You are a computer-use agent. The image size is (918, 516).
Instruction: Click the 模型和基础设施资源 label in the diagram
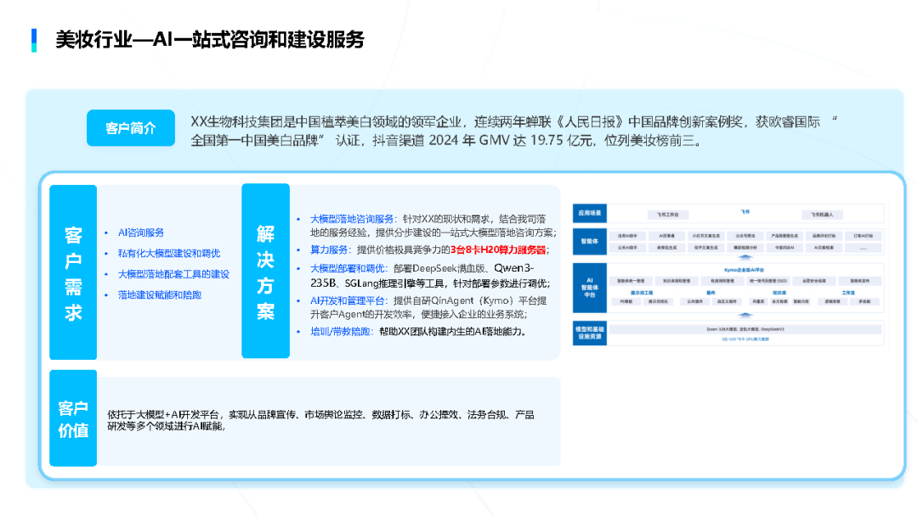click(590, 333)
